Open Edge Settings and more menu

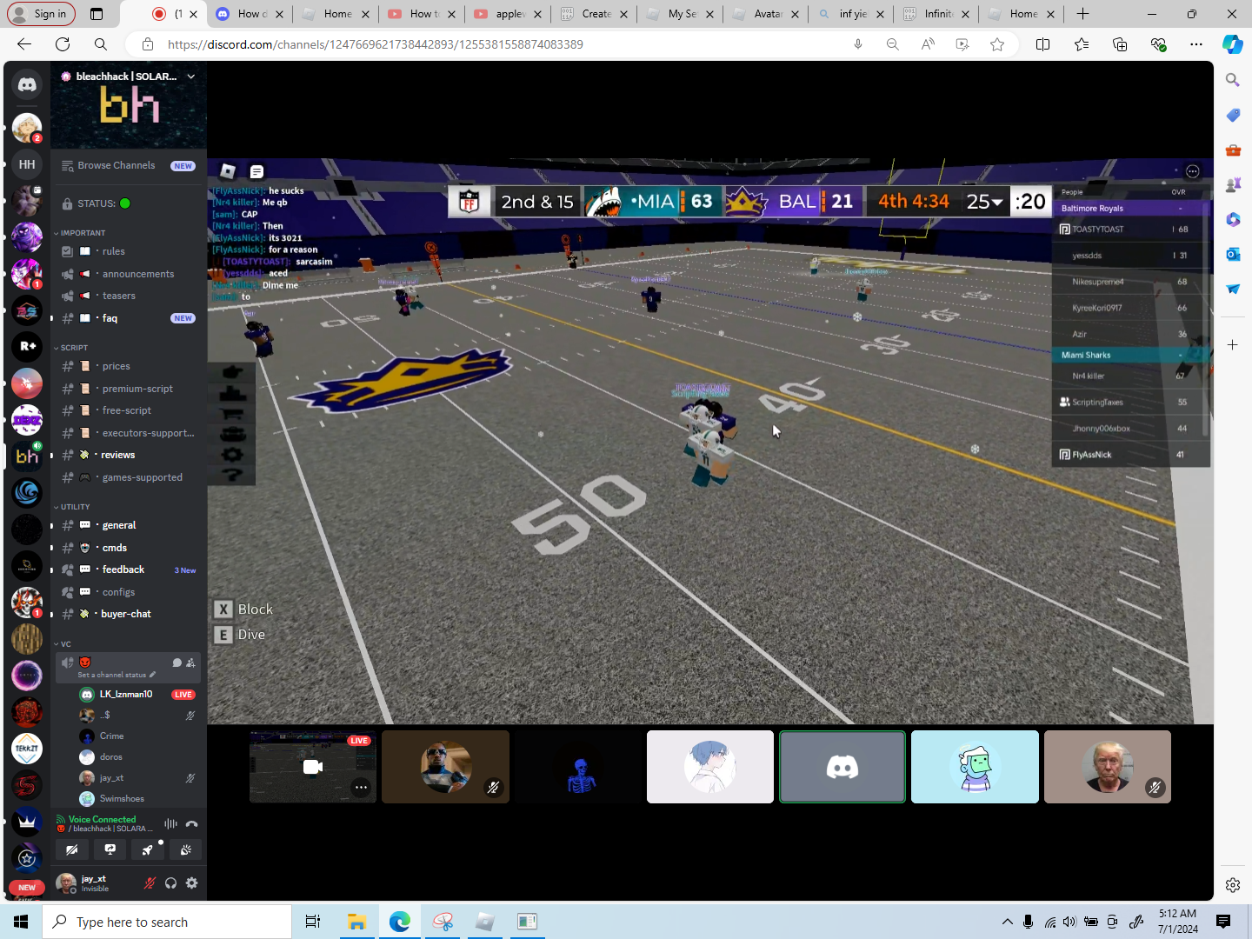[1196, 44]
